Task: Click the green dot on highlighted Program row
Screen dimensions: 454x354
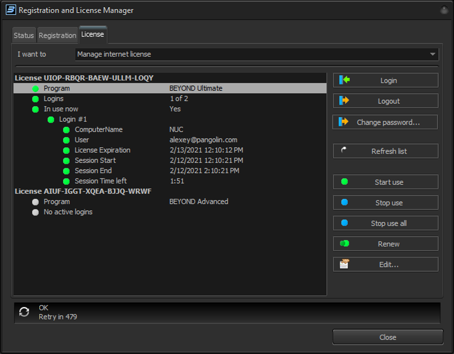Action: (35, 89)
